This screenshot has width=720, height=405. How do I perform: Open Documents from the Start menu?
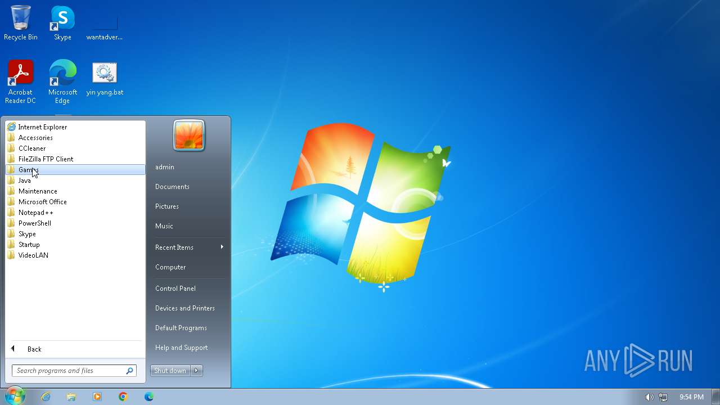click(188, 187)
